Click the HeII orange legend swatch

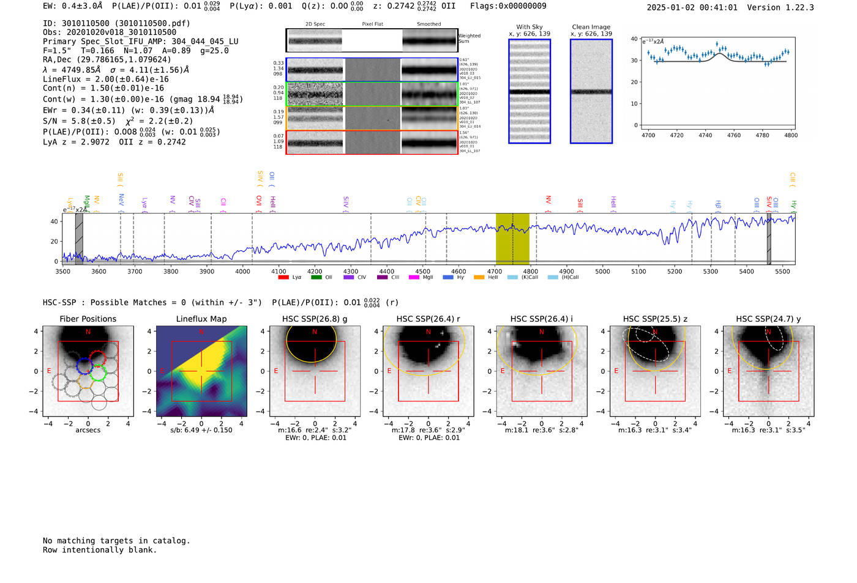479,278
